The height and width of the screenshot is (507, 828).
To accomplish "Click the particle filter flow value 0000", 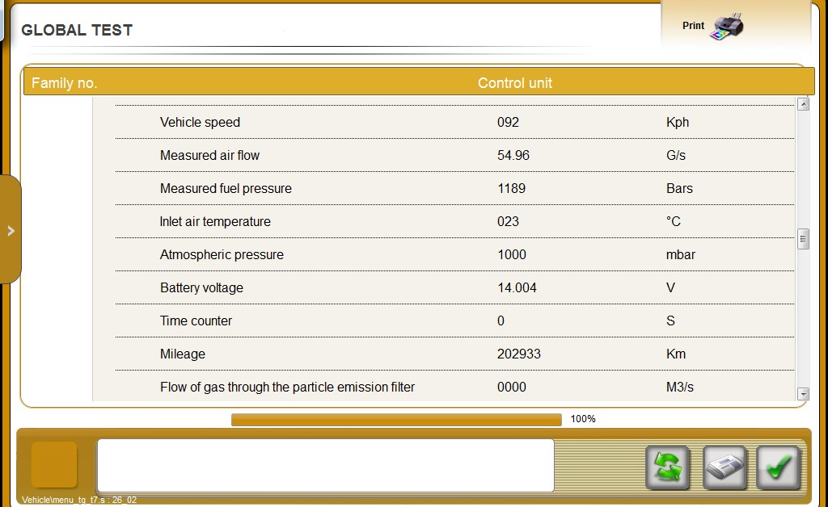I will tap(512, 388).
